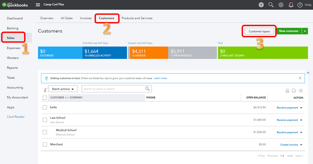Check the belle customer checkbox
The height and width of the screenshot is (164, 313).
tap(45, 107)
